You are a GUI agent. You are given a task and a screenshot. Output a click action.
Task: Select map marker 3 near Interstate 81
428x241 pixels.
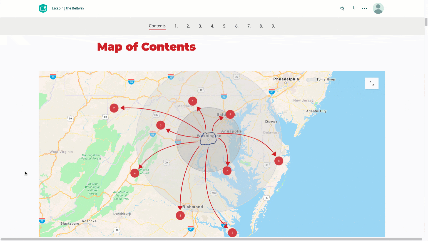161,125
